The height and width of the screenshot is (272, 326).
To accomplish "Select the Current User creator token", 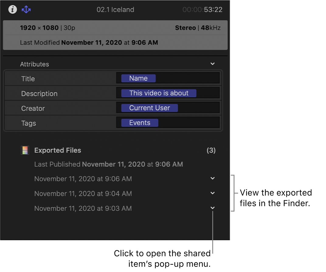I will (149, 108).
